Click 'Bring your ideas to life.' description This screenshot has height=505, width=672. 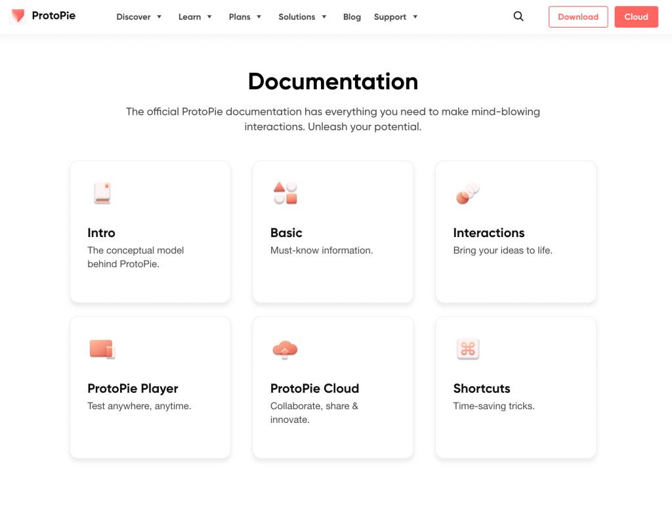[503, 250]
